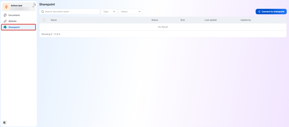The image size is (289, 127).
Task: Open the Status filter dropdown
Action: point(131,11)
